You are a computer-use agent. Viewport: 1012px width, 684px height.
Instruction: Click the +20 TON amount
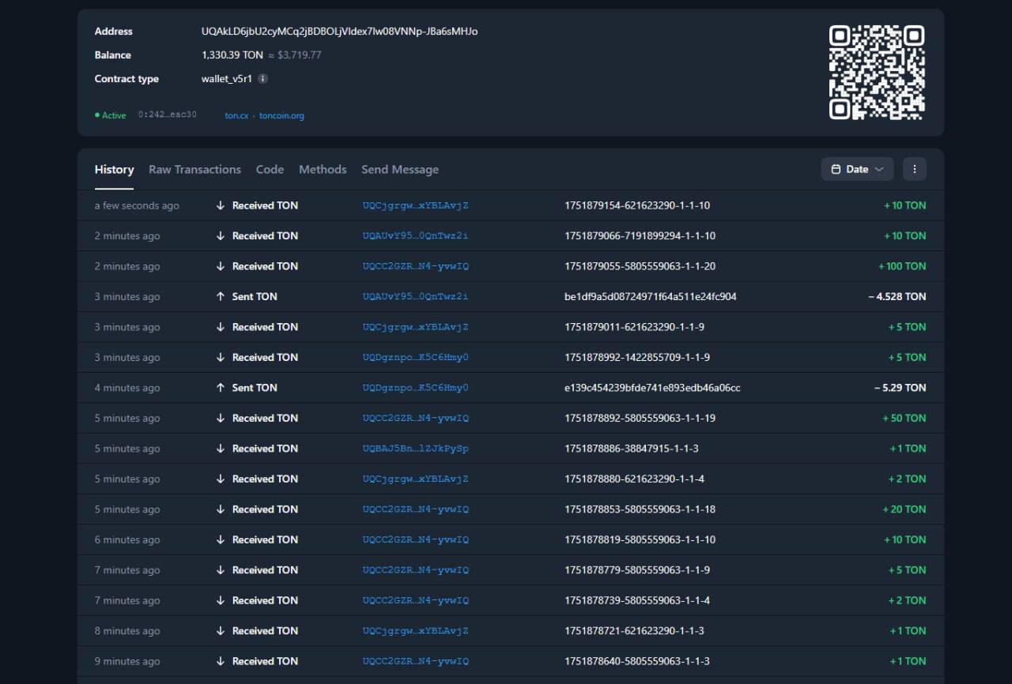[x=904, y=509]
